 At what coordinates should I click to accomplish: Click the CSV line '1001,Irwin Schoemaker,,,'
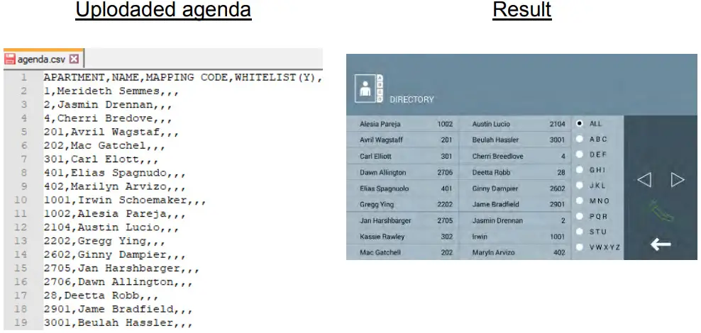(x=125, y=200)
